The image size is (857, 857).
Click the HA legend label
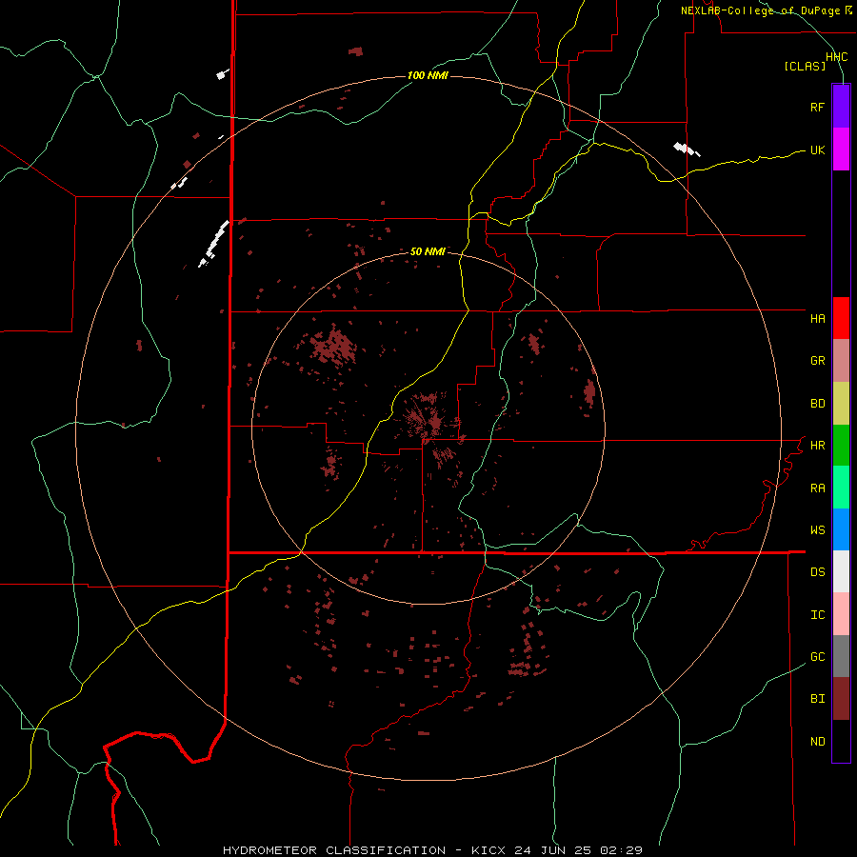click(817, 319)
